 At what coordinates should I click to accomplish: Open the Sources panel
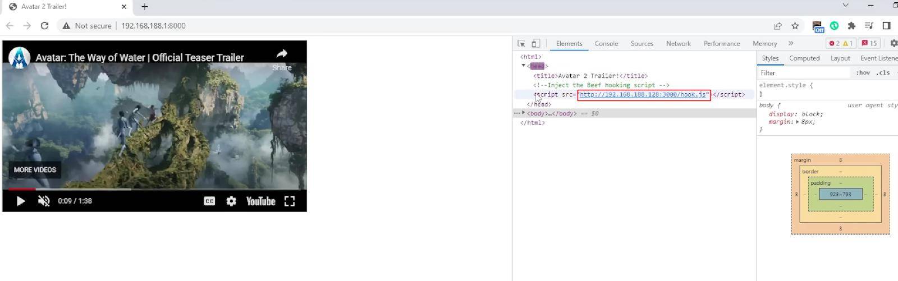tap(642, 44)
